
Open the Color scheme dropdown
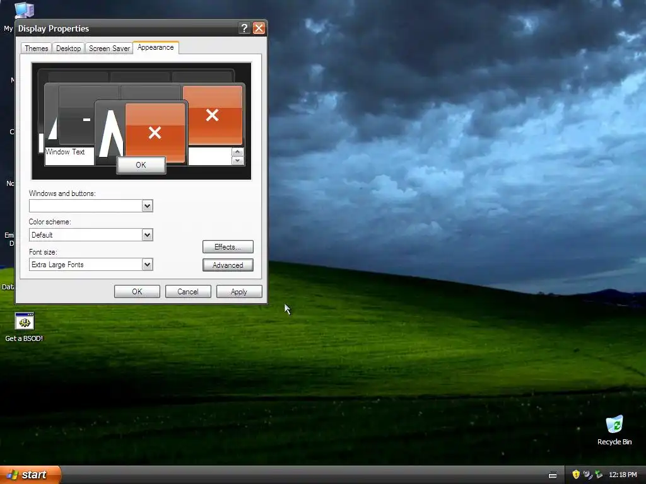pyautogui.click(x=147, y=235)
